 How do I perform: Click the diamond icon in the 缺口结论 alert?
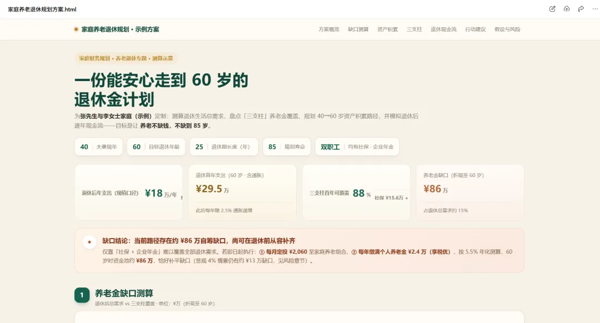click(x=89, y=242)
